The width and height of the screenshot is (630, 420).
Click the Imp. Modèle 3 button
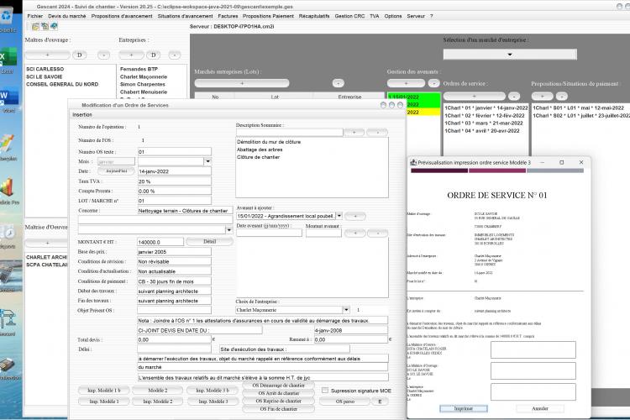click(x=213, y=402)
